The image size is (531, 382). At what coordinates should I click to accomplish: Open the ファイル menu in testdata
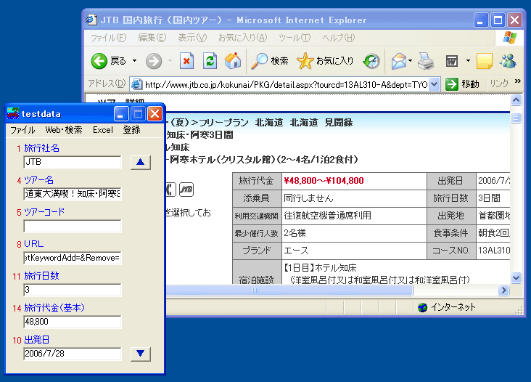point(22,130)
